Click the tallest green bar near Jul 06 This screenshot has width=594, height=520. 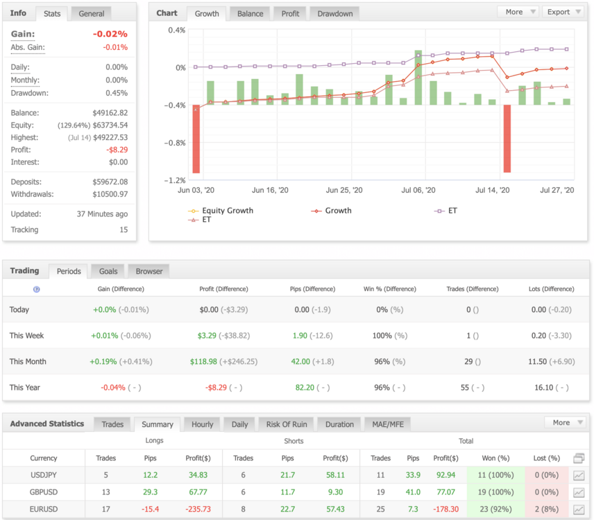click(418, 78)
